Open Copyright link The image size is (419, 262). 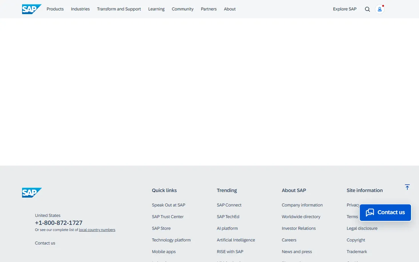tap(356, 240)
